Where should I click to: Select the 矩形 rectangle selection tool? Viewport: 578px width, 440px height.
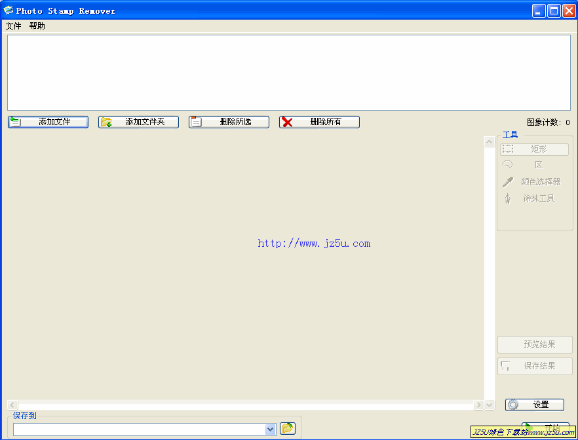[x=534, y=149]
